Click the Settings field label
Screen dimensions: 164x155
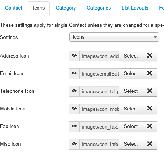tap(9, 38)
